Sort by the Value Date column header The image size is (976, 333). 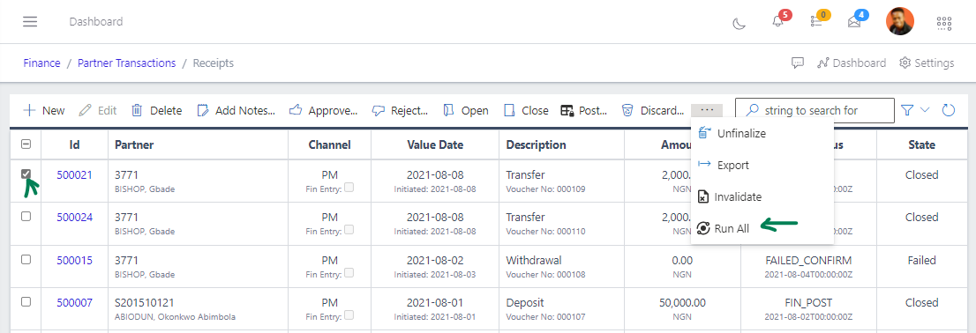pyautogui.click(x=435, y=144)
